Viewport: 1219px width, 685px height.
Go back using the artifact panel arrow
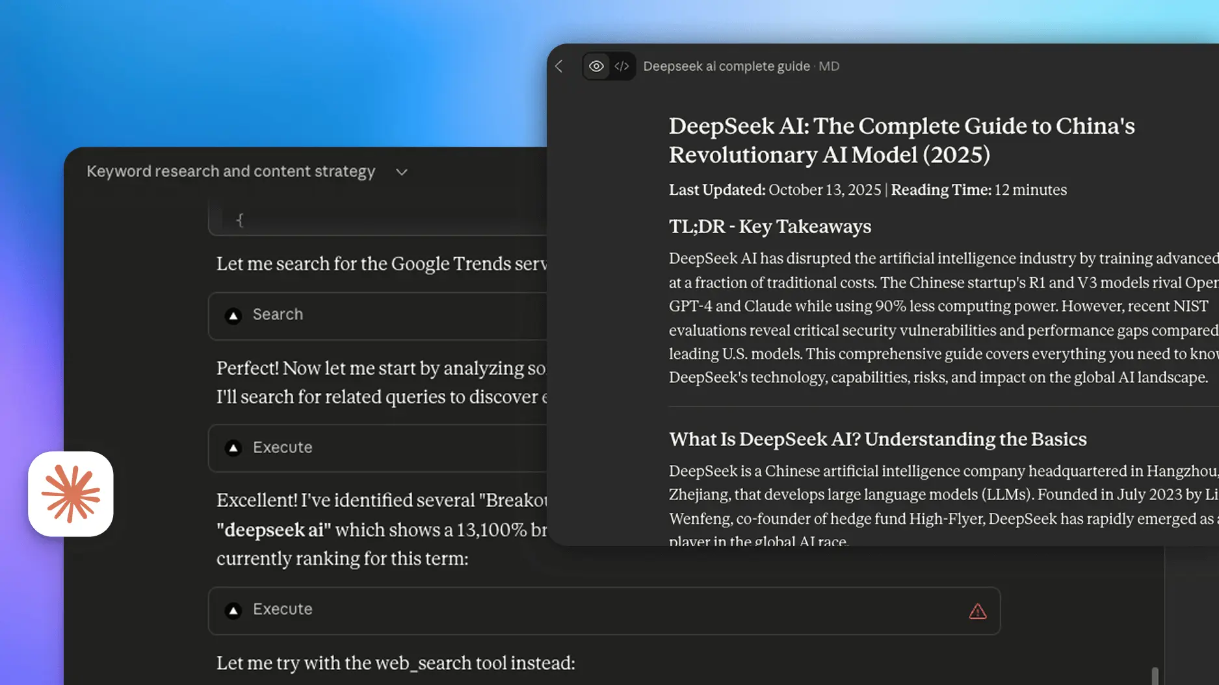tap(559, 66)
